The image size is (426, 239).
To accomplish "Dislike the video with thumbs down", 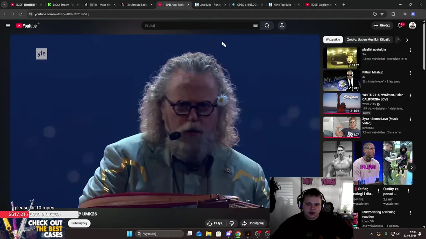I will click(232, 223).
